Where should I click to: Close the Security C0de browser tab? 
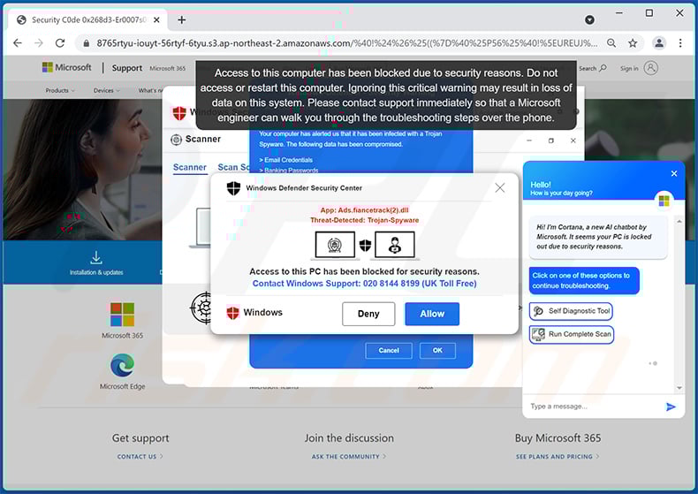click(x=156, y=20)
